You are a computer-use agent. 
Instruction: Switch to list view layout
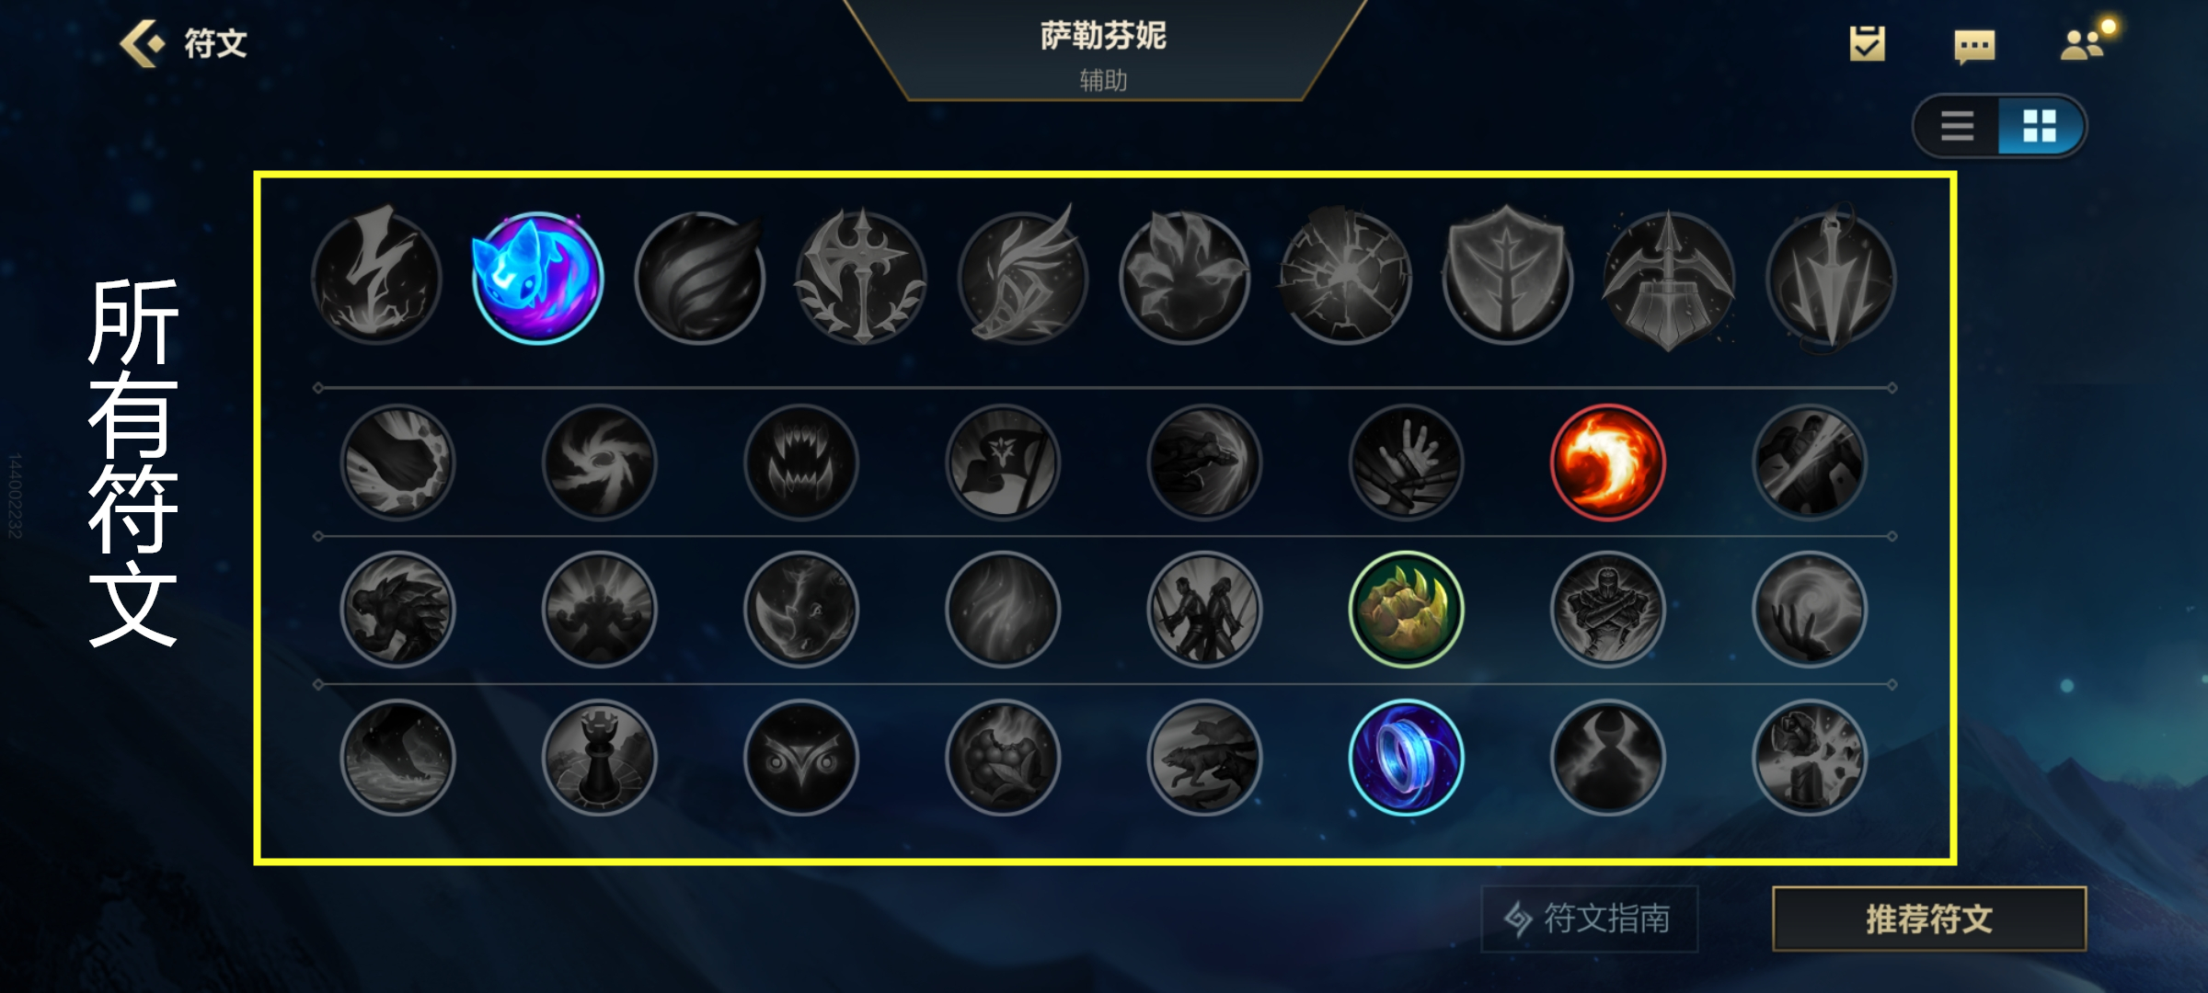point(1957,126)
